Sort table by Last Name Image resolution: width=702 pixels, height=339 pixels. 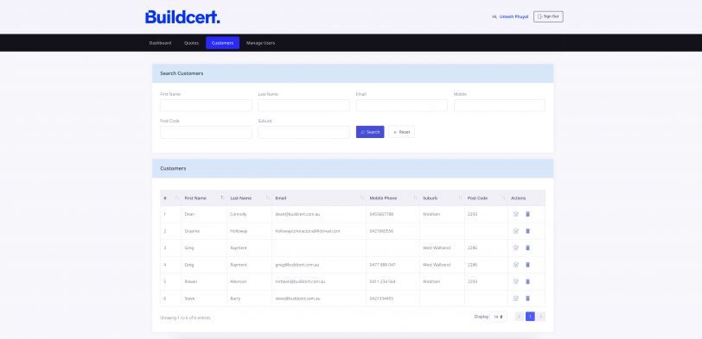[x=249, y=198]
